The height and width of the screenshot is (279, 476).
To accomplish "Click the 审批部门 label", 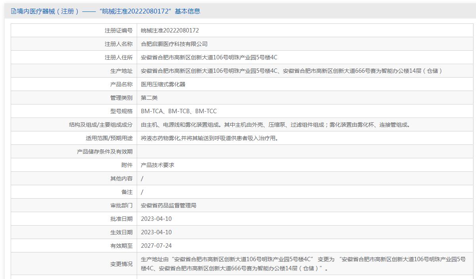I will (121, 205).
